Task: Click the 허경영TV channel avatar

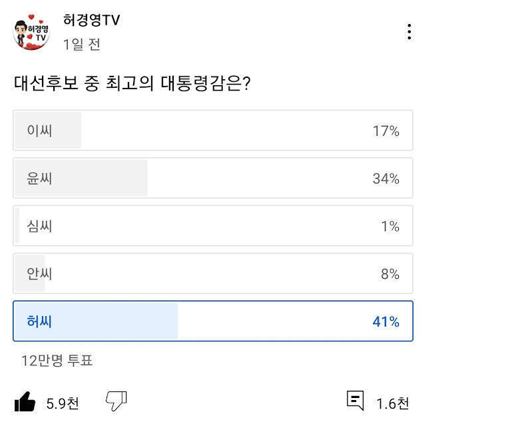Action: [31, 31]
